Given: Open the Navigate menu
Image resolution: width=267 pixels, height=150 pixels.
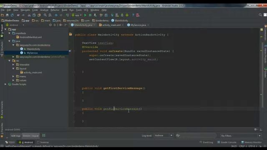Looking at the screenshot, I should (25, 10).
